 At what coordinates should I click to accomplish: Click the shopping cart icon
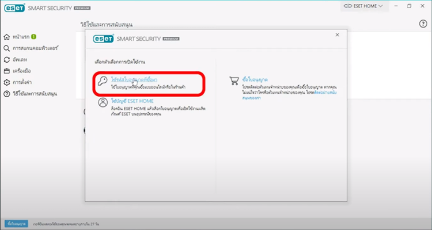click(234, 81)
